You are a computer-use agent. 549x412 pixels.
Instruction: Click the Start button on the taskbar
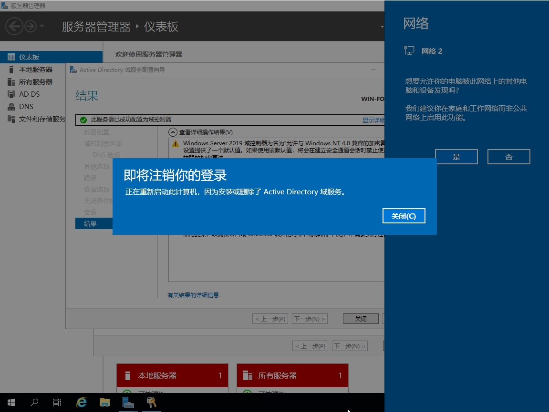(11, 402)
